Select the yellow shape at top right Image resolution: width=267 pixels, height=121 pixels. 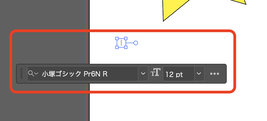coord(238,2)
